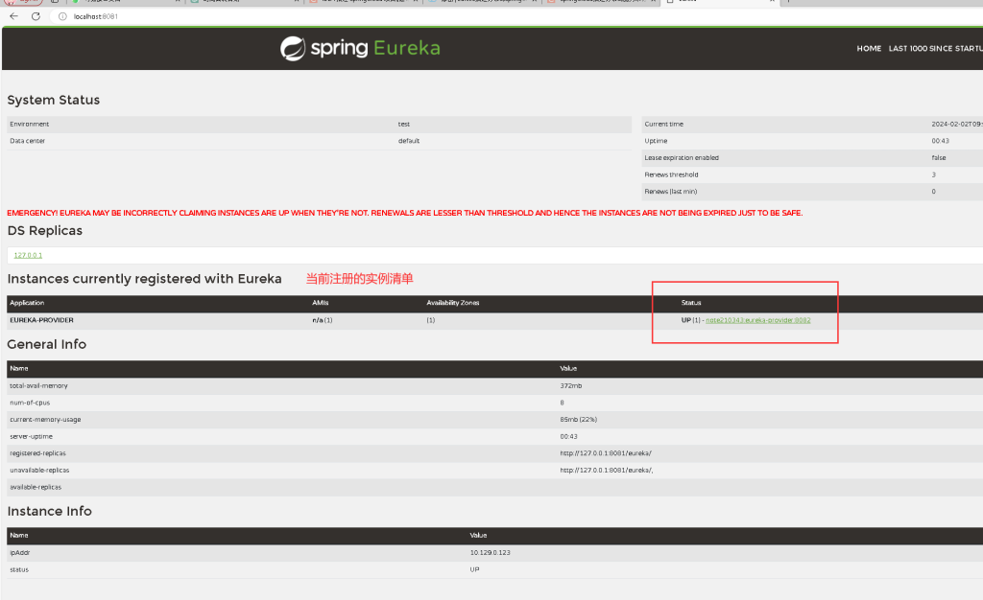
Task: Select the available-replicas row name
Action: tap(36, 488)
